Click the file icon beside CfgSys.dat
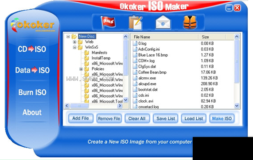This screenshot has width=253, height=160. (x=135, y=66)
